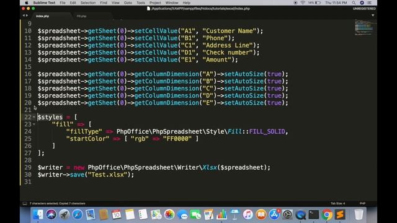This screenshot has width=397, height=223.
Task: Open the Goto menu
Action: coord(128,2)
